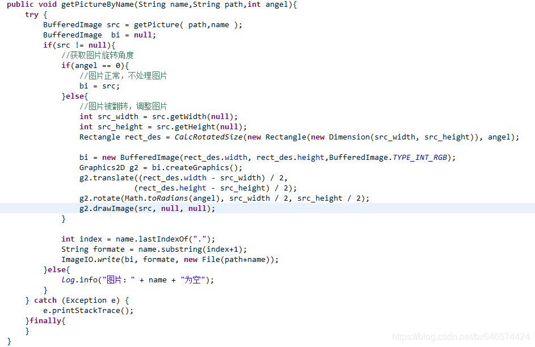Click the 'new BufferedImage(' constructor call
Image resolution: width=535 pixels, height=347 pixels.
coord(142,158)
